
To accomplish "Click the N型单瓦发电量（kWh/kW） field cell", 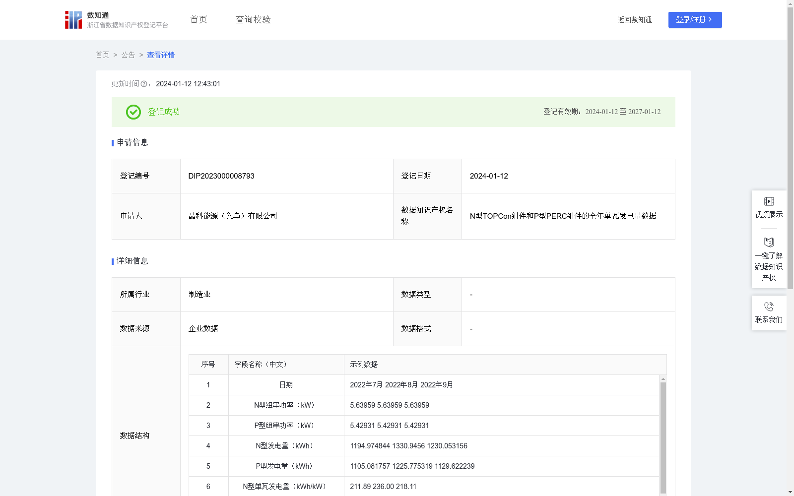I will [286, 487].
